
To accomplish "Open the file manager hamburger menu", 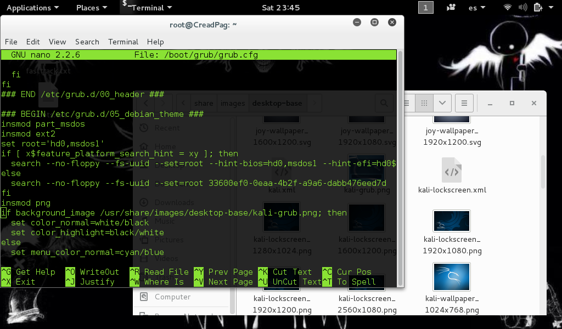I will (464, 103).
